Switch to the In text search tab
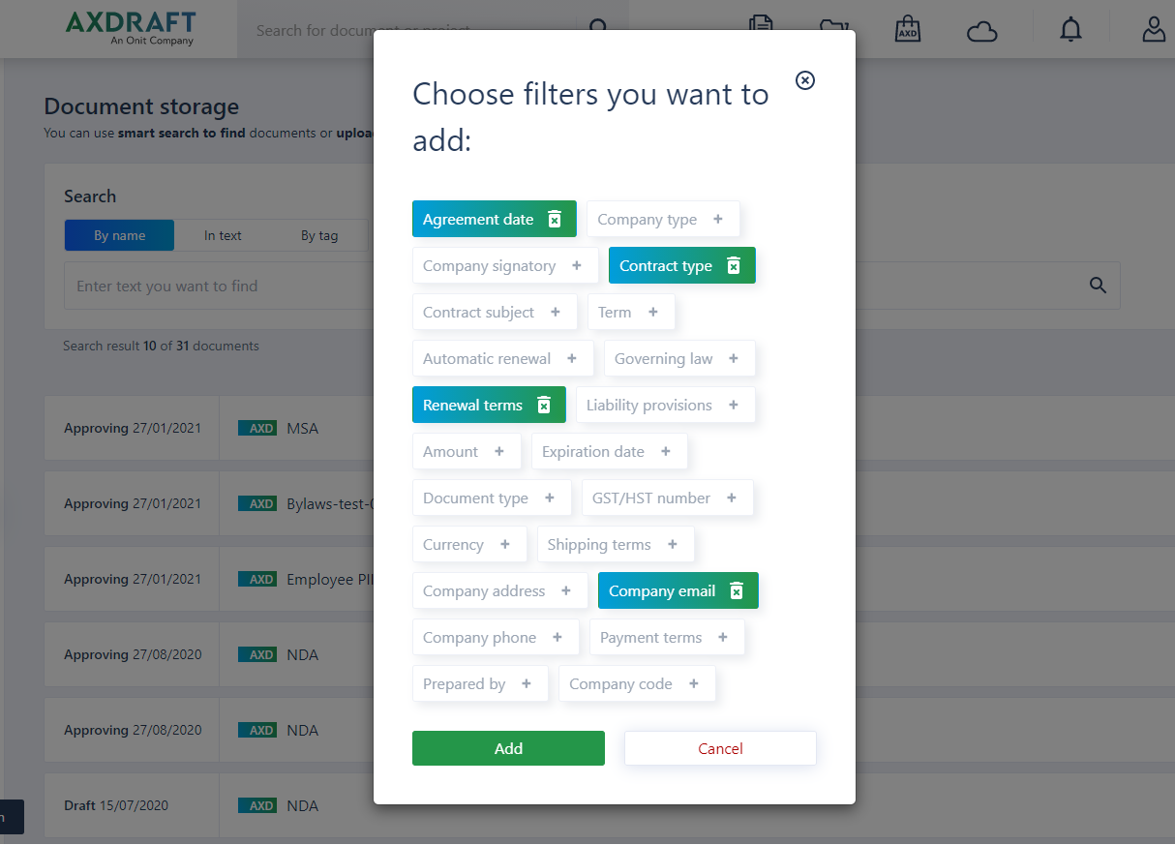This screenshot has height=845, width=1175. pos(223,235)
